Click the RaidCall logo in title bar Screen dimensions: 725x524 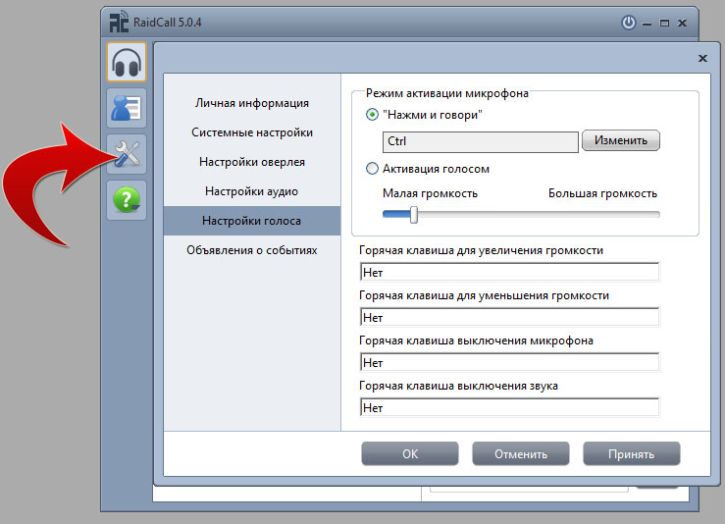(x=119, y=23)
